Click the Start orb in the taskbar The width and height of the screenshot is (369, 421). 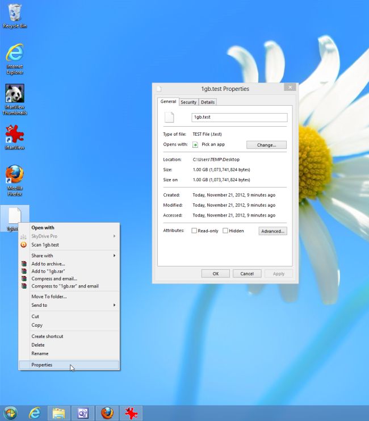(10, 413)
